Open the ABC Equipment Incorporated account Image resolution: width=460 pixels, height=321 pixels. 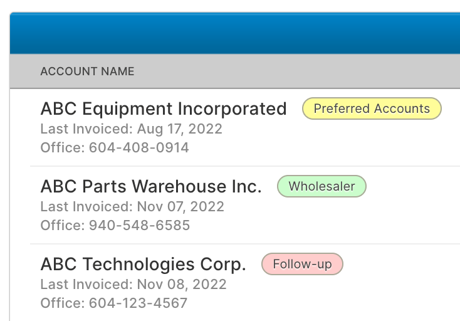click(x=163, y=109)
